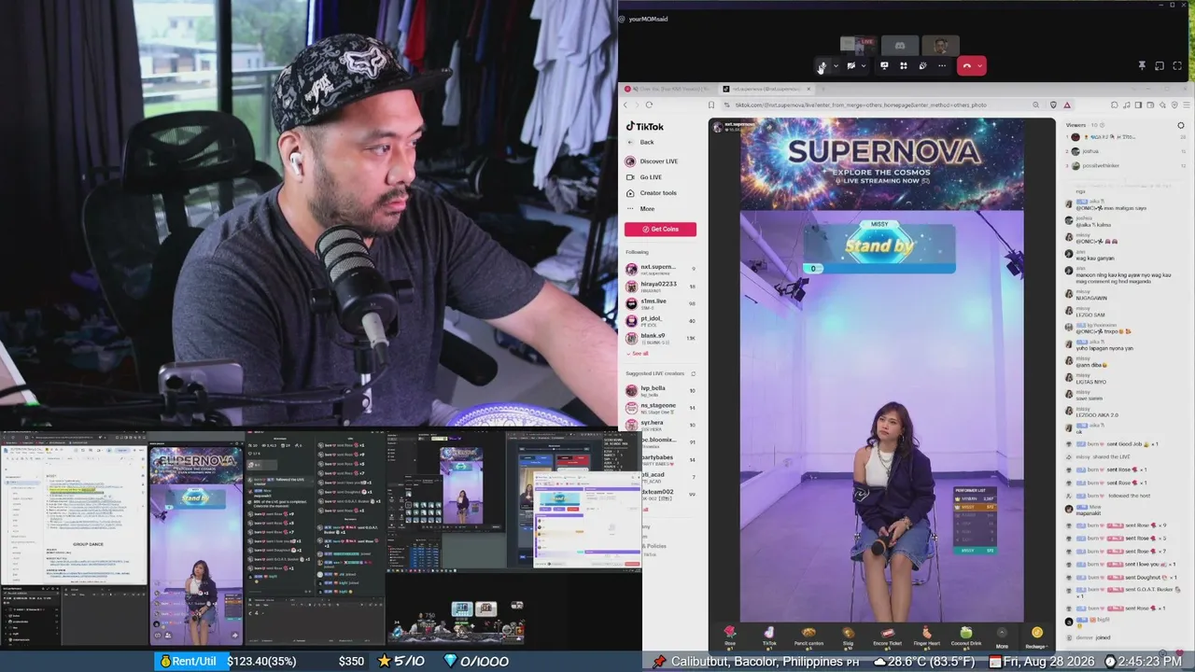Image resolution: width=1195 pixels, height=672 pixels.
Task: Open camera options arrow in call toolbar
Action: pyautogui.click(x=864, y=65)
